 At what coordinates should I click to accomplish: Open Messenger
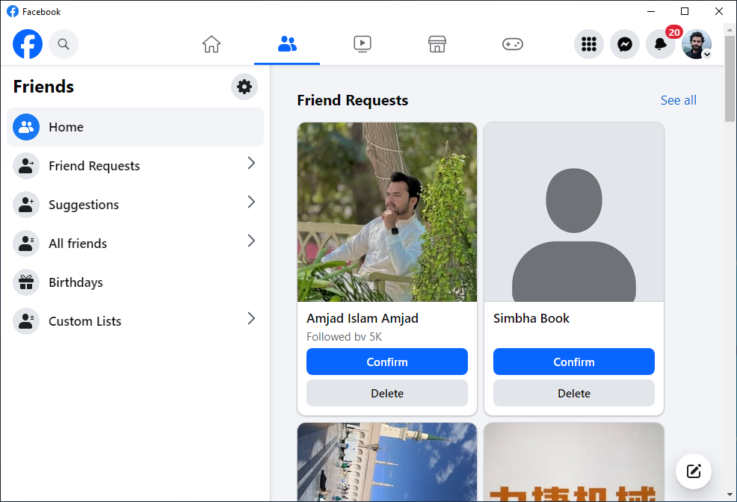coord(625,44)
